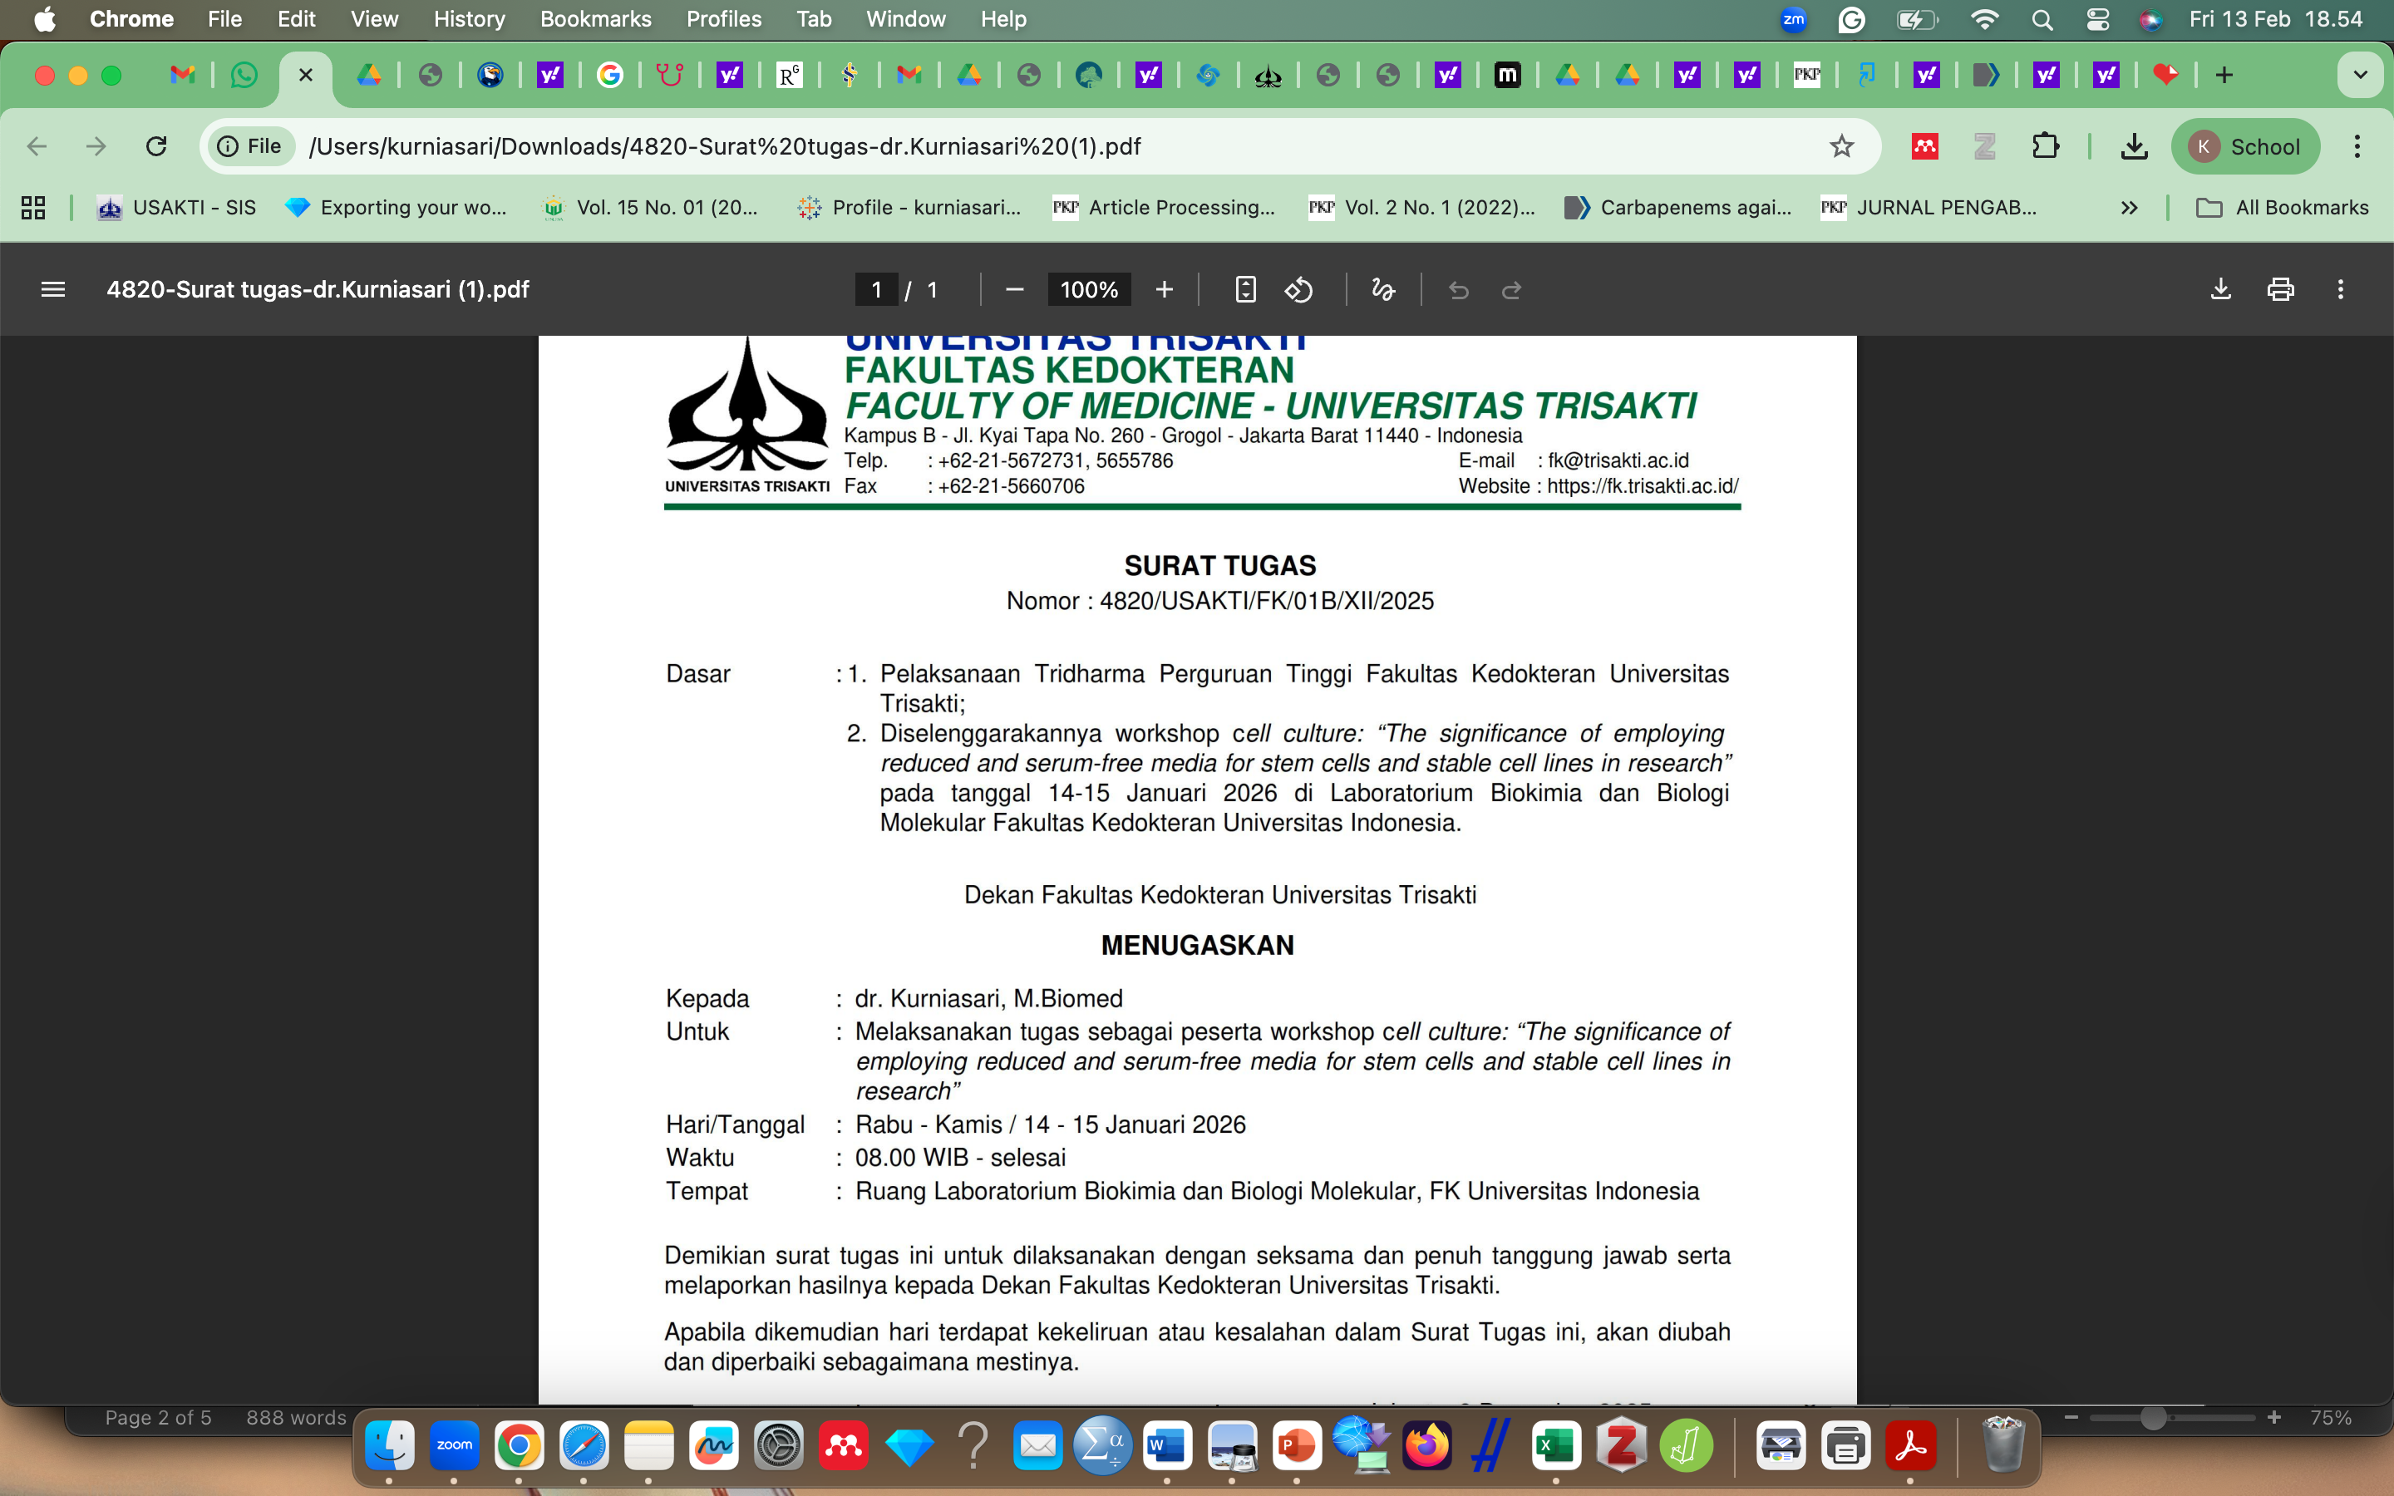The image size is (2394, 1496).
Task: Open macOS Control Center toggles
Action: click(x=2097, y=19)
